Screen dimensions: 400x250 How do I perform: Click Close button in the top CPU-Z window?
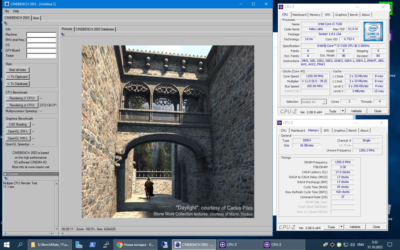tap(378, 111)
